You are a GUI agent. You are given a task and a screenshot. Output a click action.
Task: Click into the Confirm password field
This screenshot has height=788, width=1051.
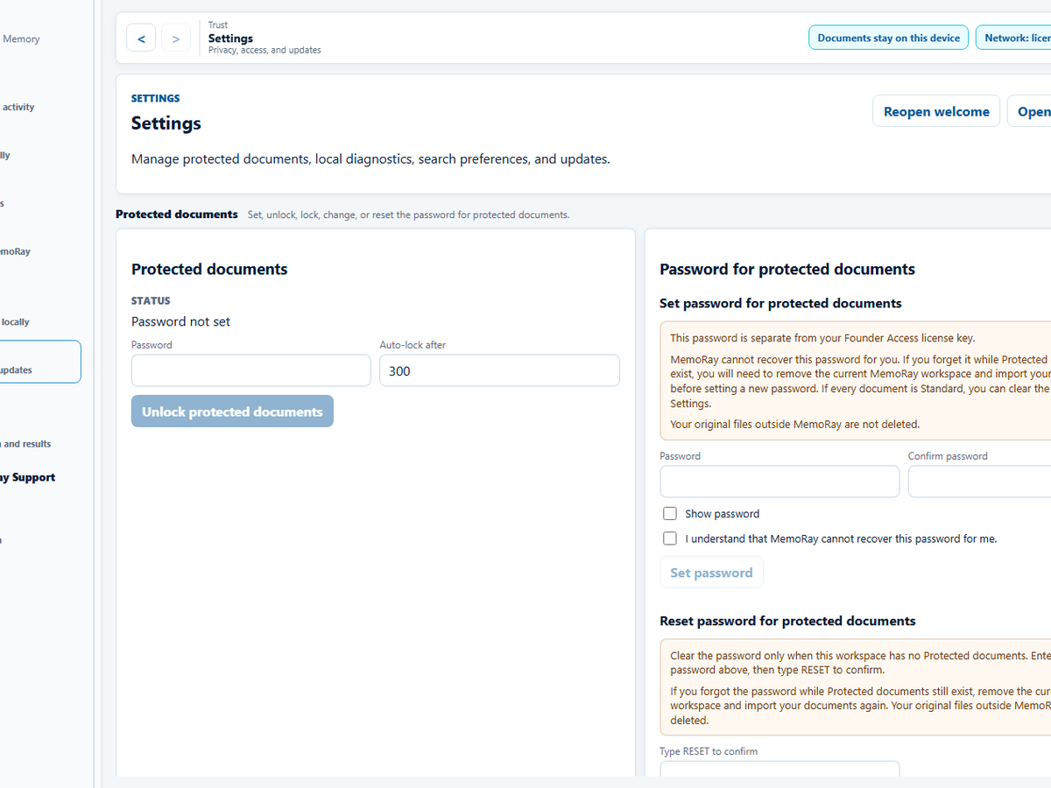pos(979,482)
